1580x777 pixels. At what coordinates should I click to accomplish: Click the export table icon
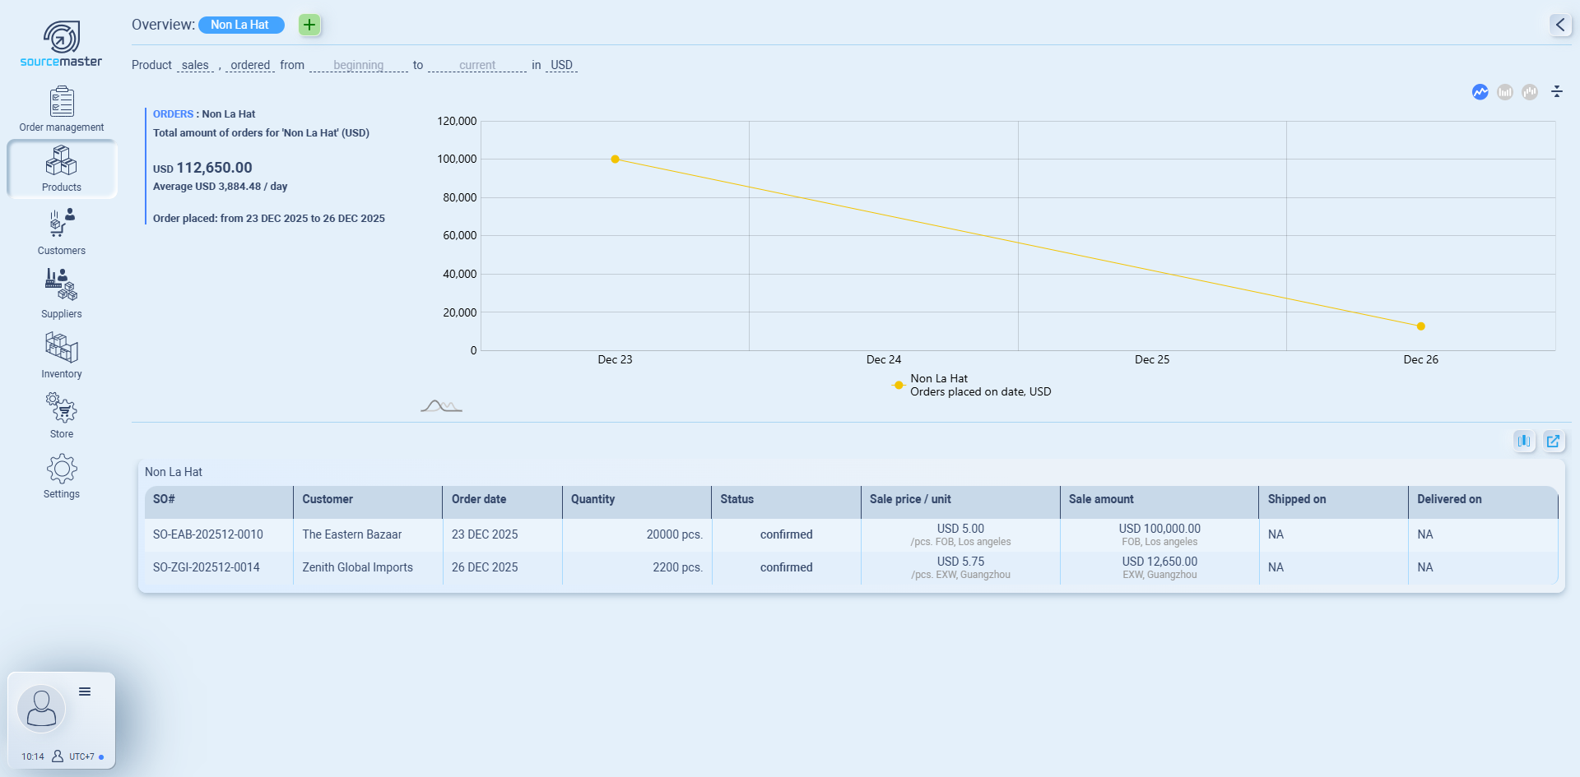[1553, 442]
